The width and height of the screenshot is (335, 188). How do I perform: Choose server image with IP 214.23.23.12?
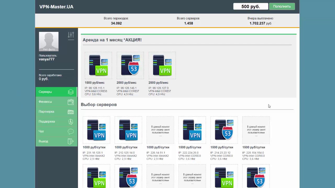coord(224,130)
